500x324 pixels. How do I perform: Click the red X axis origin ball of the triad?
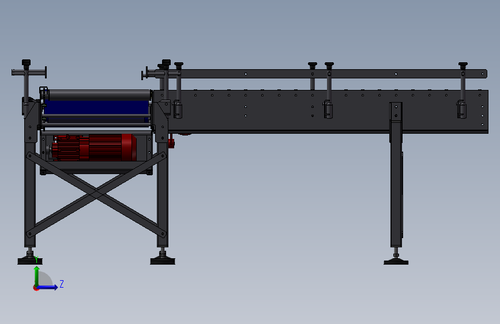[x=36, y=288]
